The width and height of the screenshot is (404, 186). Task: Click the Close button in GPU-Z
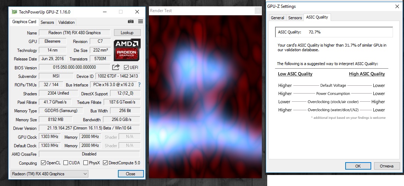pos(131,174)
